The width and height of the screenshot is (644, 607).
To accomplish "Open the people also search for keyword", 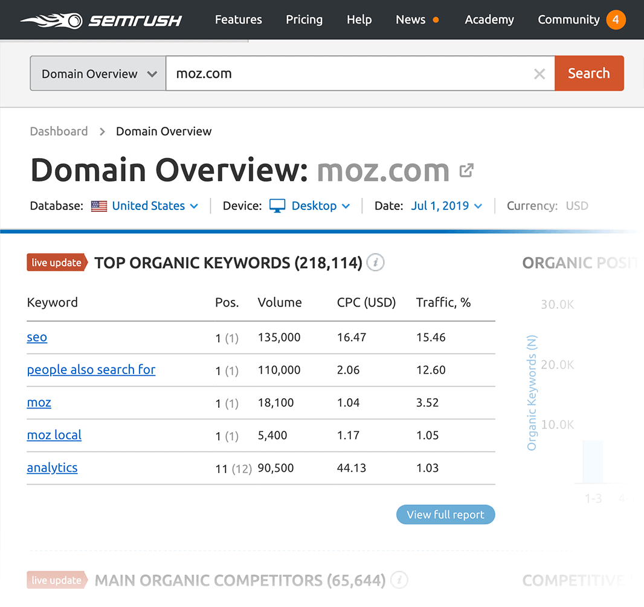I will click(91, 370).
